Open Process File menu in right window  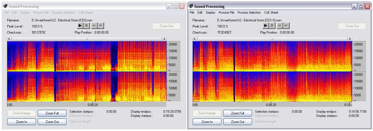[226, 12]
